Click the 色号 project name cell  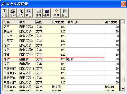pos(85,59)
